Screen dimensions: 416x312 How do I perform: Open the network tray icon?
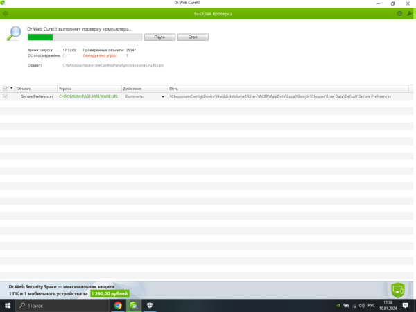(x=354, y=306)
